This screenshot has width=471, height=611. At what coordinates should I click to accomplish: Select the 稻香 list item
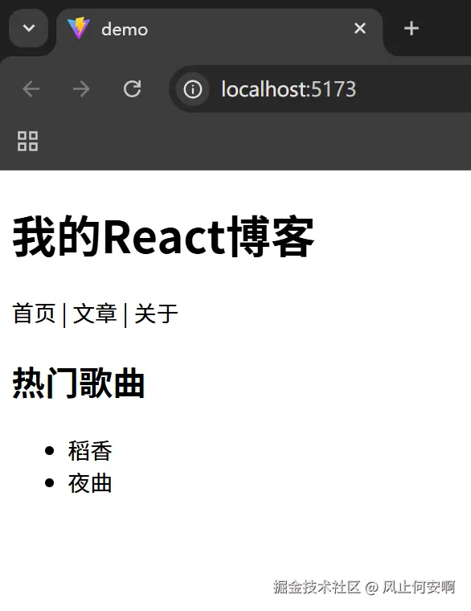pos(90,451)
